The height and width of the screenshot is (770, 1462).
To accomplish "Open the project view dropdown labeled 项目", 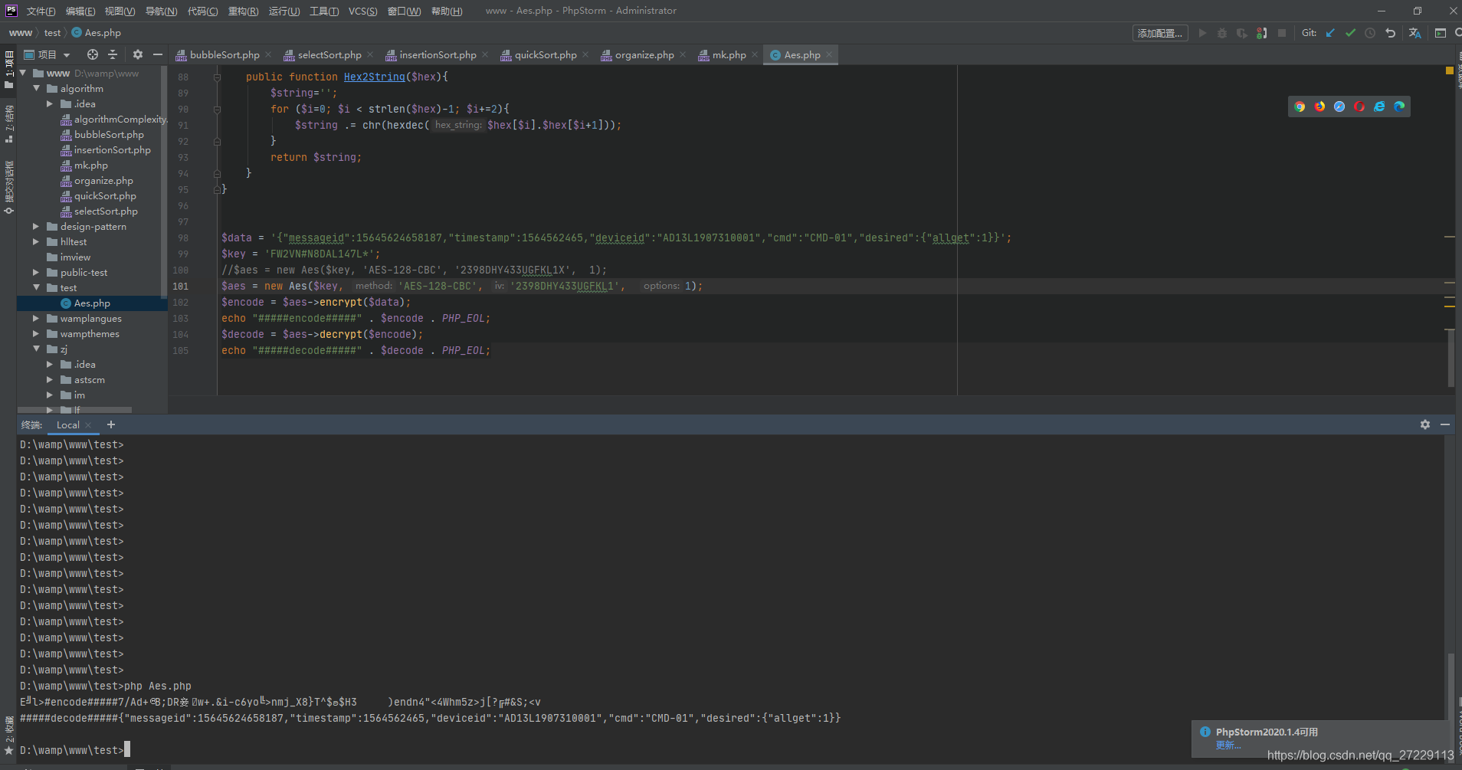I will (x=47, y=54).
